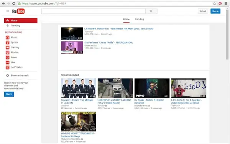The image size is (230, 144).
Task: Select the Gaming icon in sidebar
Action: [x=8, y=48]
